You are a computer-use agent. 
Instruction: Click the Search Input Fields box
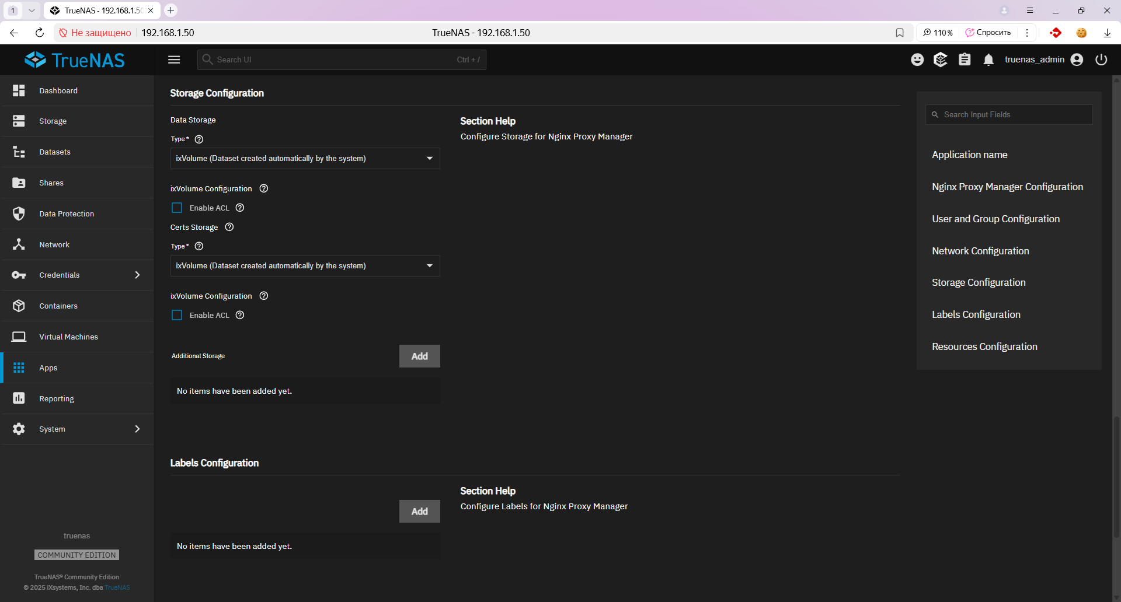coord(1009,114)
